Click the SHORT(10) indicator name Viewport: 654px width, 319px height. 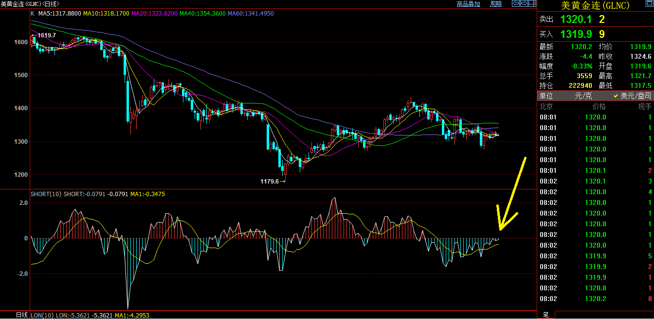click(x=46, y=194)
